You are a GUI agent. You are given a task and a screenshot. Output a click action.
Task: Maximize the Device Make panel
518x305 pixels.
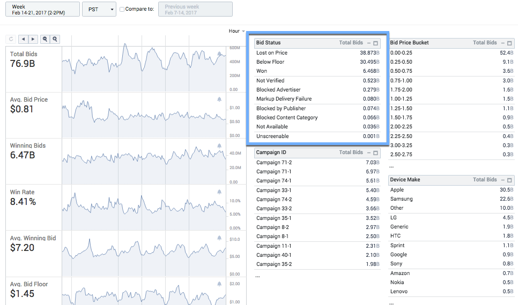(510, 180)
